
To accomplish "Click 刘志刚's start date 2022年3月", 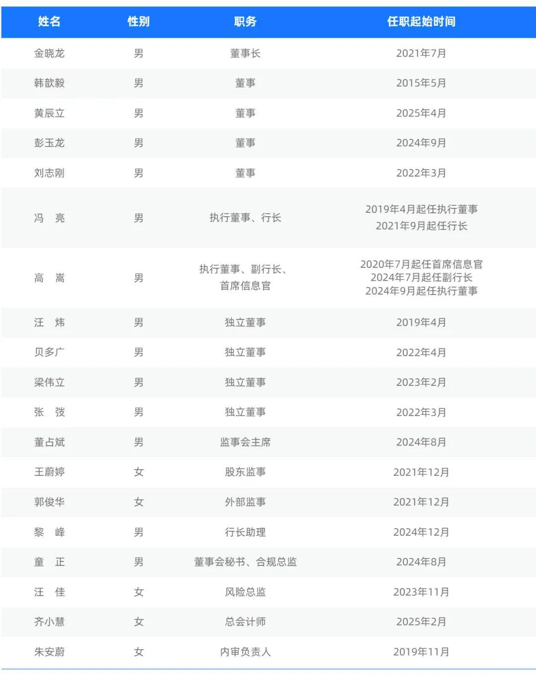I will click(x=421, y=173).
